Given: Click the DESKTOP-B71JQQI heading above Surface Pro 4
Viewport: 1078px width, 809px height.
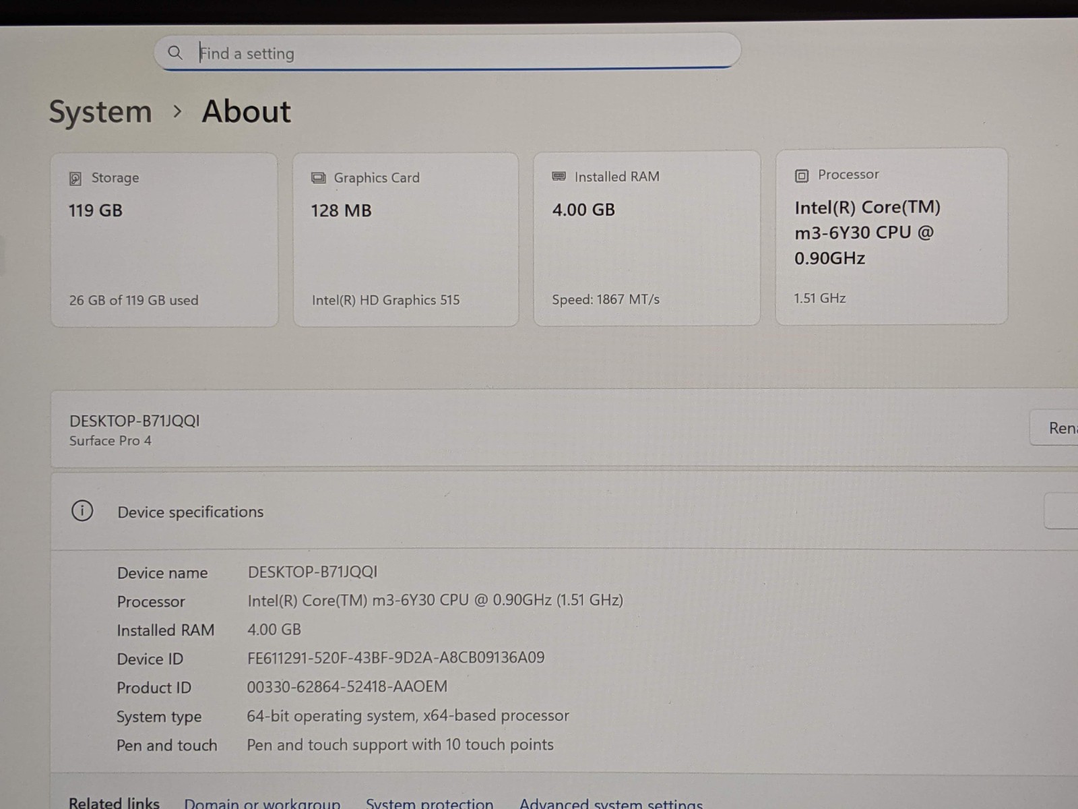Looking at the screenshot, I should pos(135,421).
